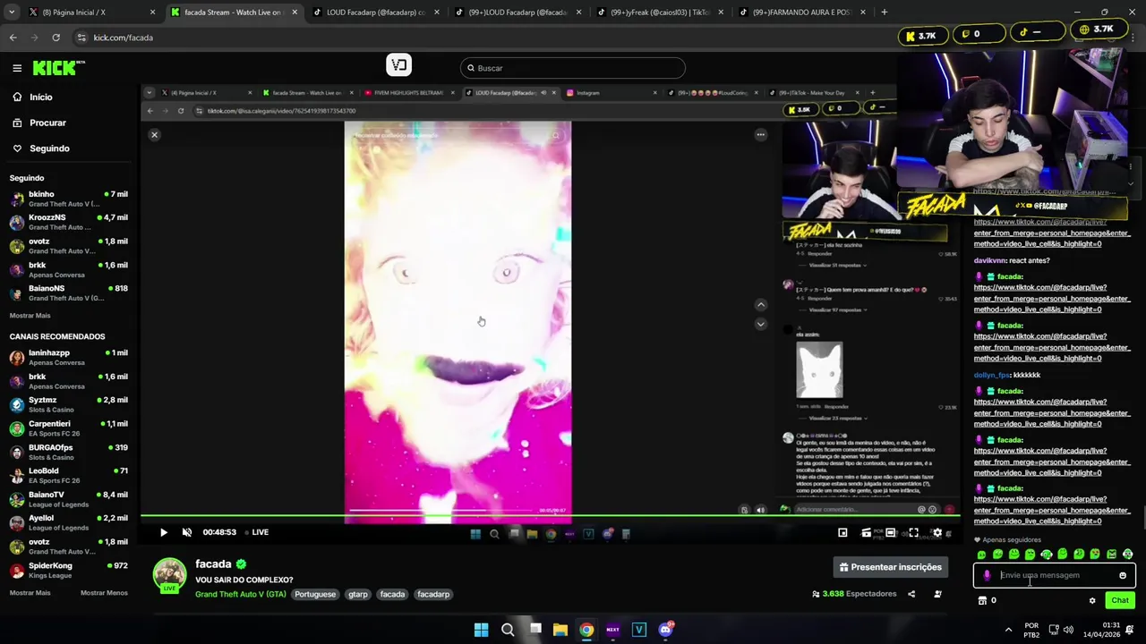
Task: Click the Buscar search box
Action: click(573, 68)
